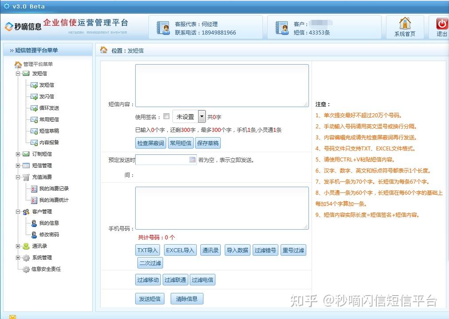449x319 pixels.
Task: Click the 系统管理 gear icon
Action: point(26,258)
